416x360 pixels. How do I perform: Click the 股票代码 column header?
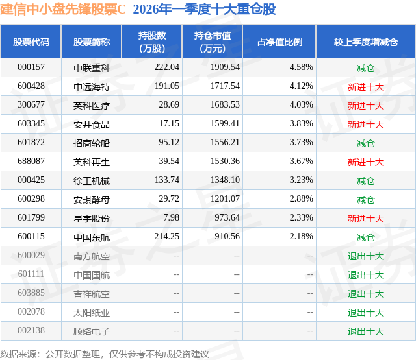click(31, 42)
